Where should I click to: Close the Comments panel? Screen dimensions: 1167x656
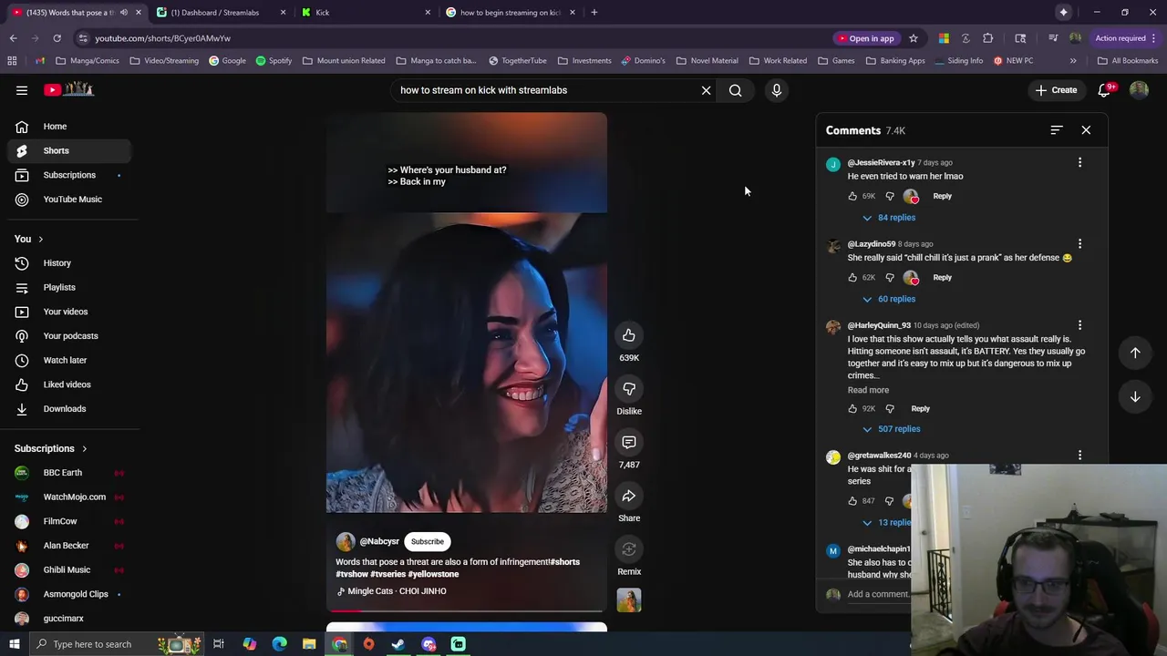1086,130
